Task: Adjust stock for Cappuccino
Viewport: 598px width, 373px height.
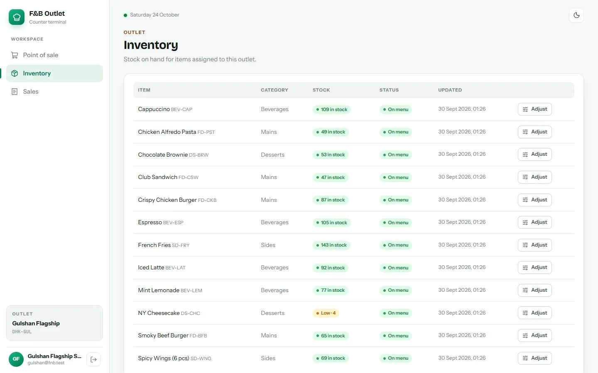Action: (534, 109)
